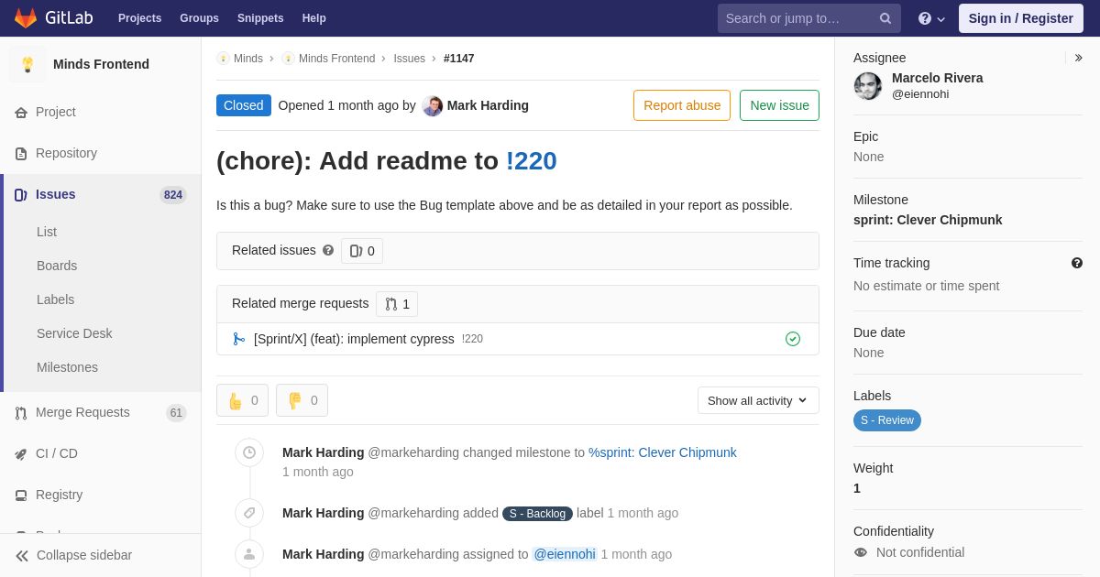Open the Projects menu in the navbar

coord(139,18)
